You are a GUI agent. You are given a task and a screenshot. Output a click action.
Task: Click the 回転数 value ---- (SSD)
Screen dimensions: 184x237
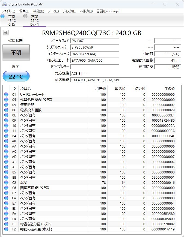click(x=168, y=54)
